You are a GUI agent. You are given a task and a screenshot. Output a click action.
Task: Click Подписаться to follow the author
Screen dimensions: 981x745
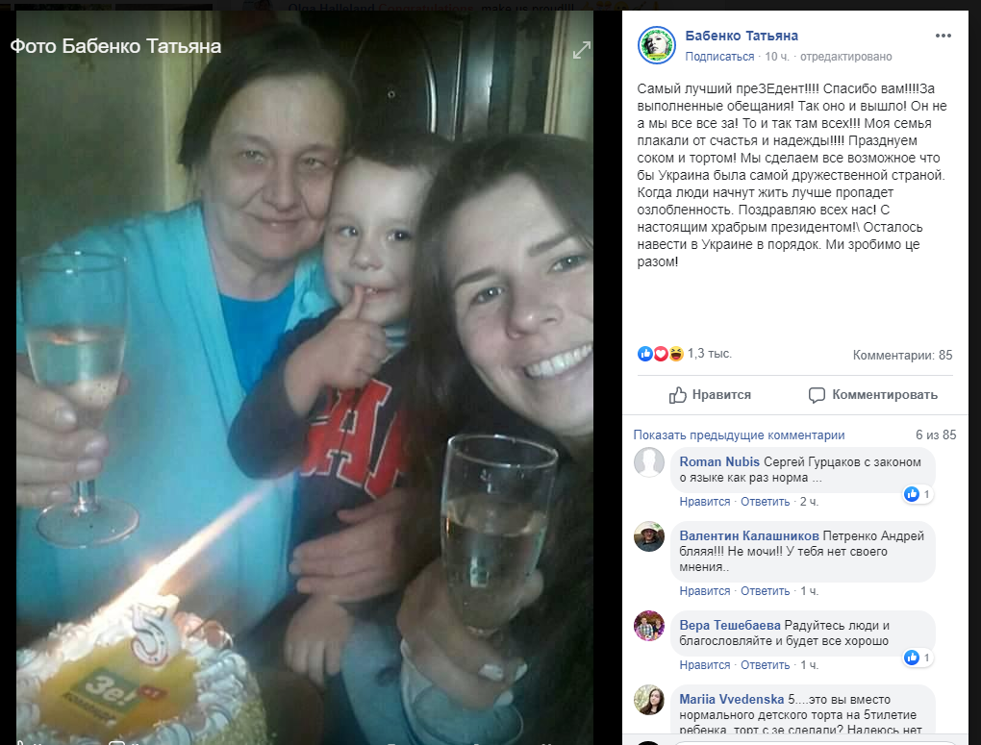coord(719,57)
